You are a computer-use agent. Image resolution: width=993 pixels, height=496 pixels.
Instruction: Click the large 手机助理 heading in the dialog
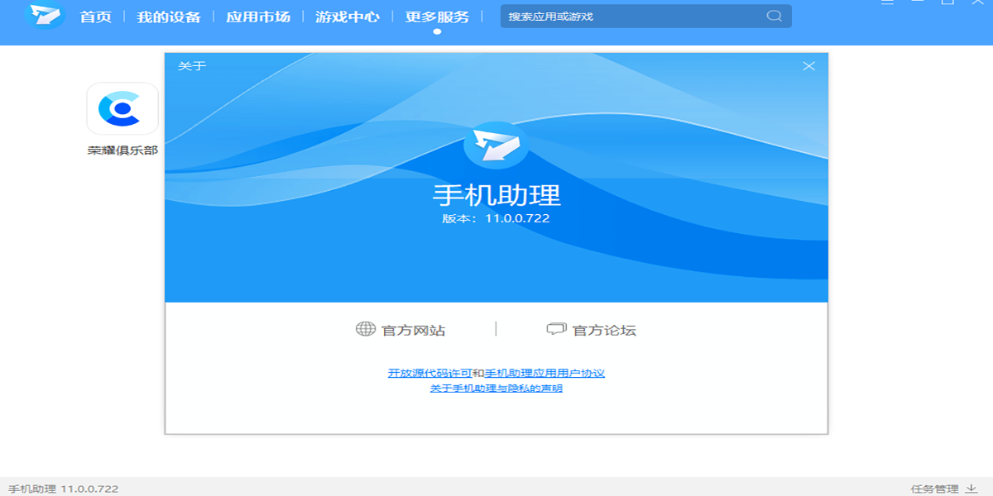pos(496,195)
